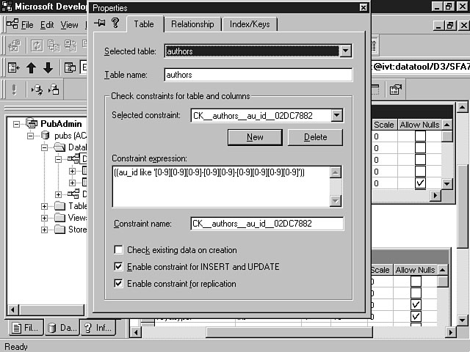Screen dimensions: 470x352
Task: Click the properties icon in diagram toolbar
Action: pos(395,90)
